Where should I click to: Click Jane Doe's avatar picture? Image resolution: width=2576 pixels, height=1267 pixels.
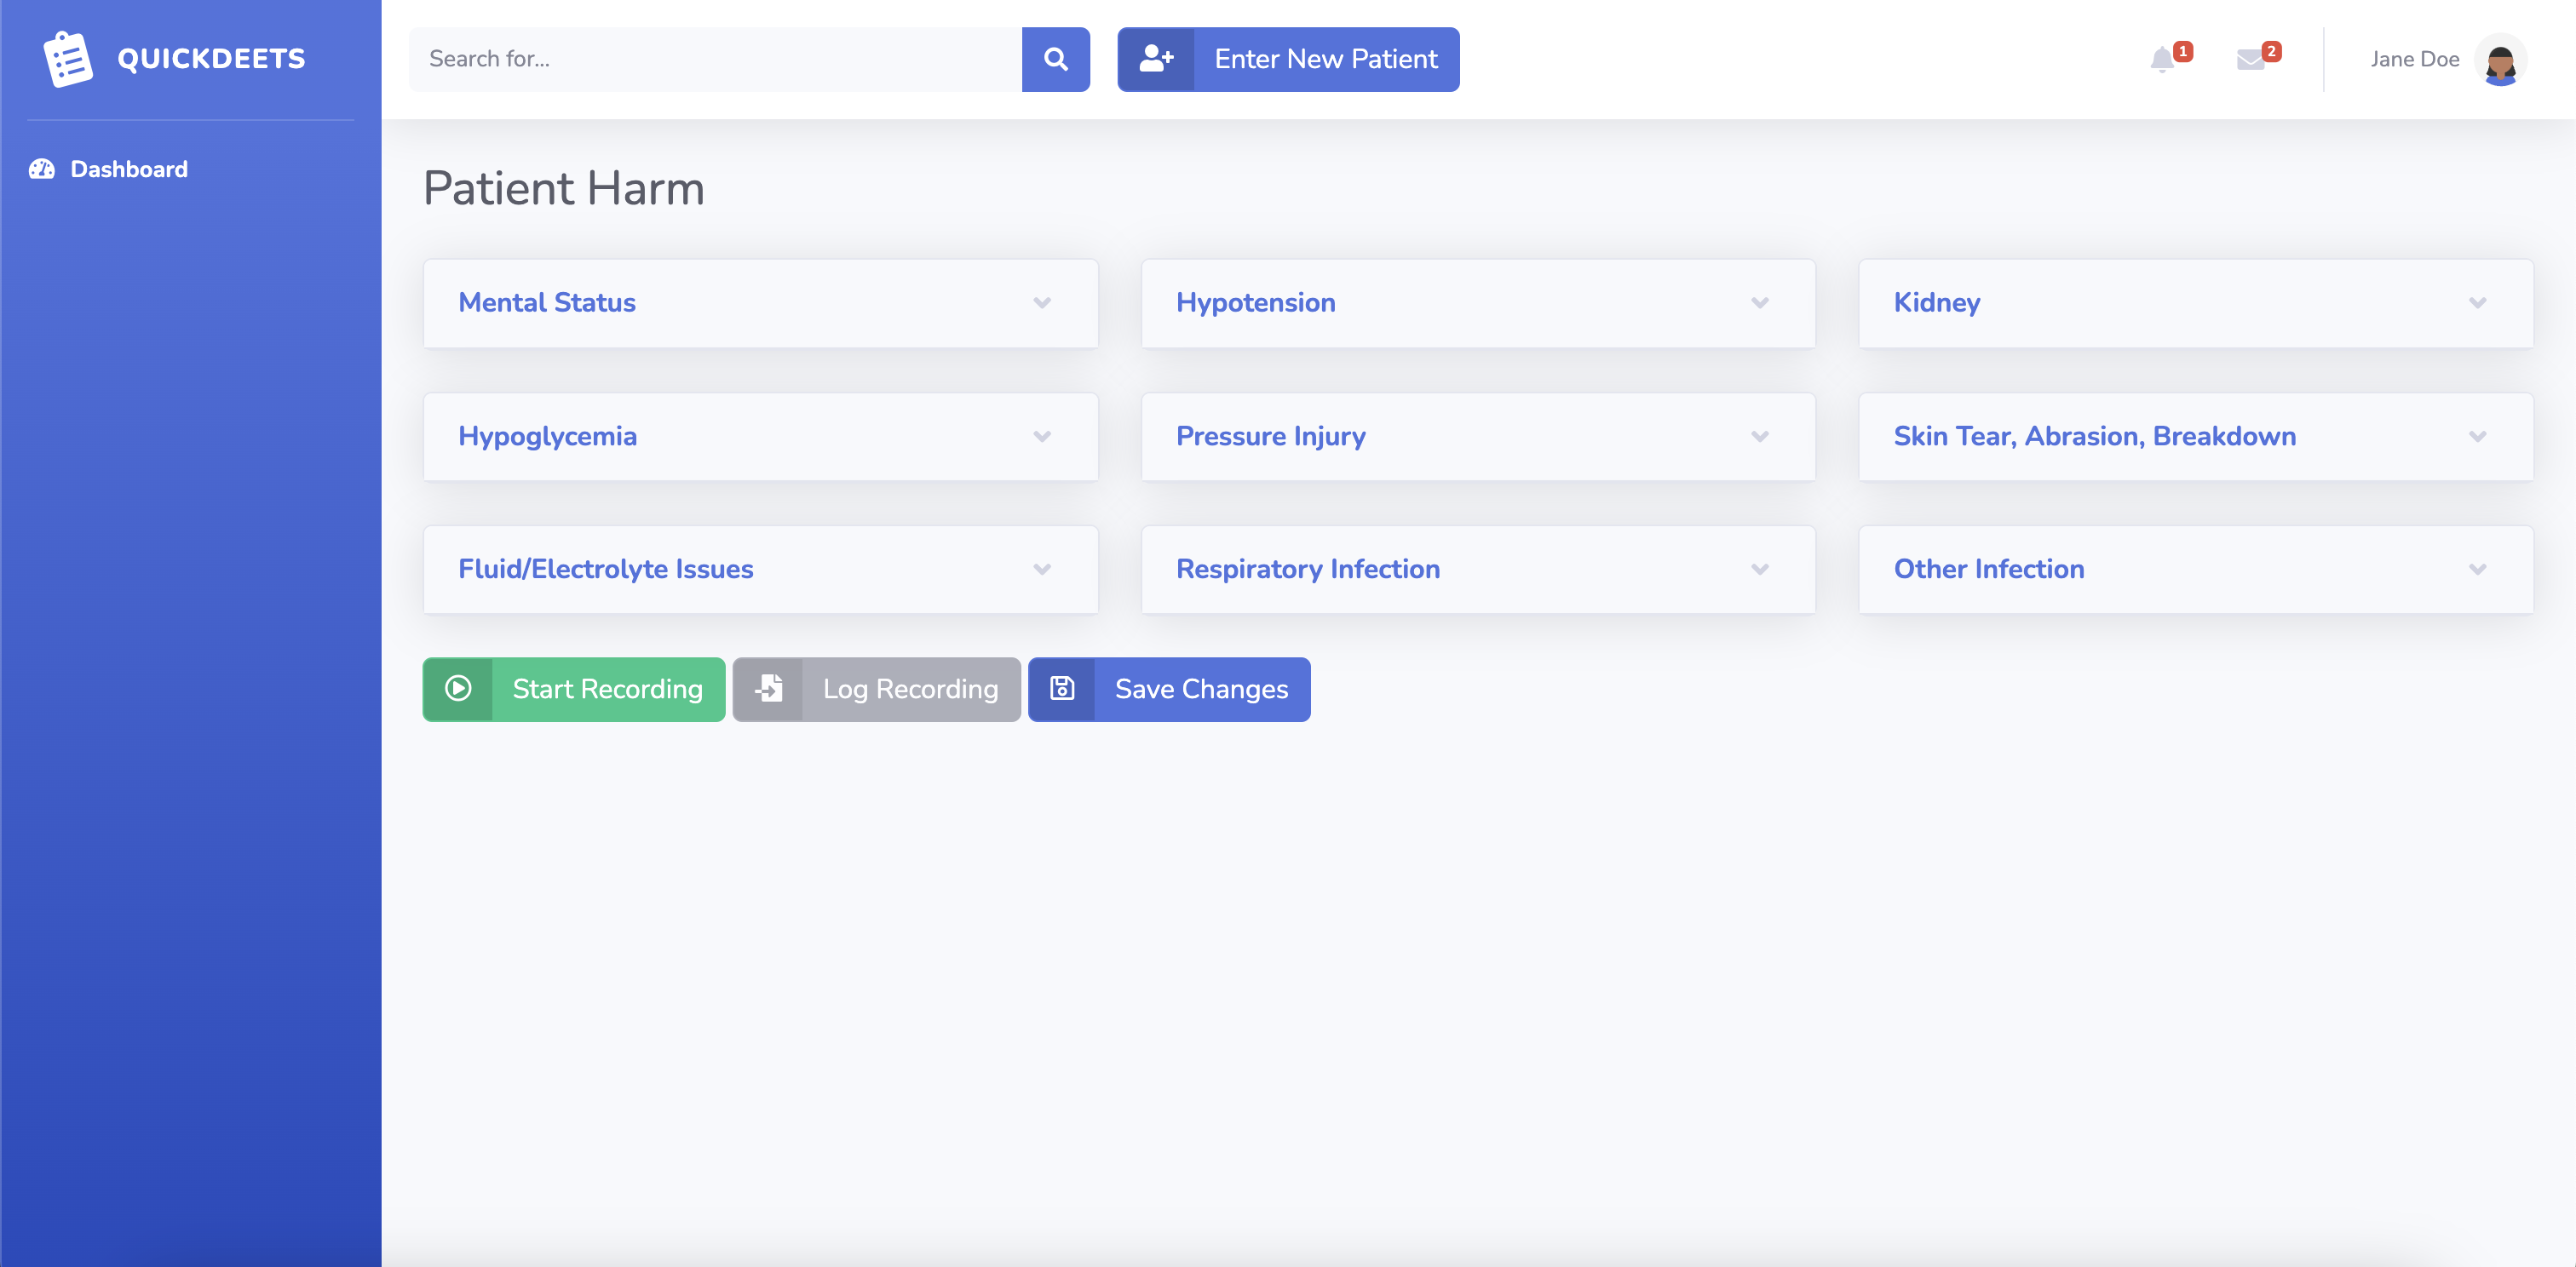click(2500, 60)
